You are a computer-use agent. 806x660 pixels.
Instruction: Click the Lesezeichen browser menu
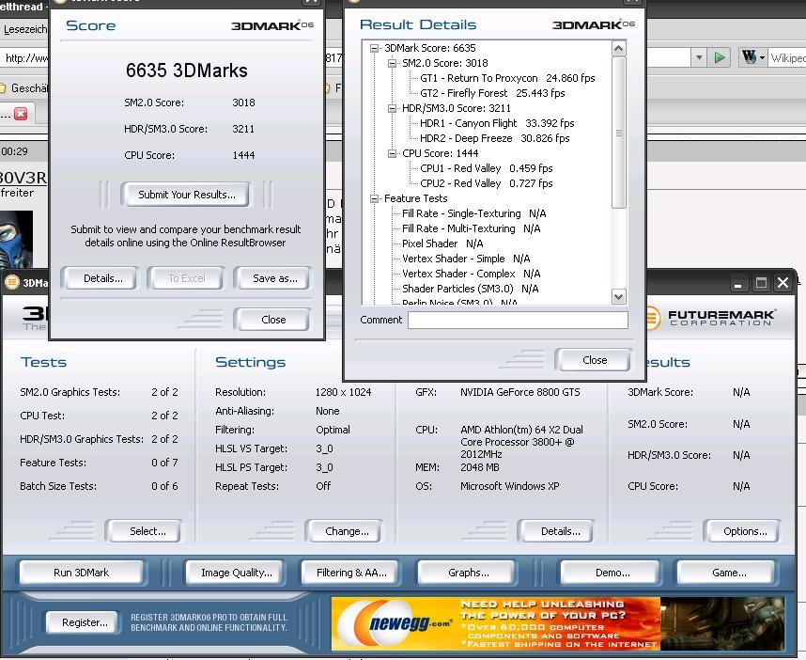[24, 29]
